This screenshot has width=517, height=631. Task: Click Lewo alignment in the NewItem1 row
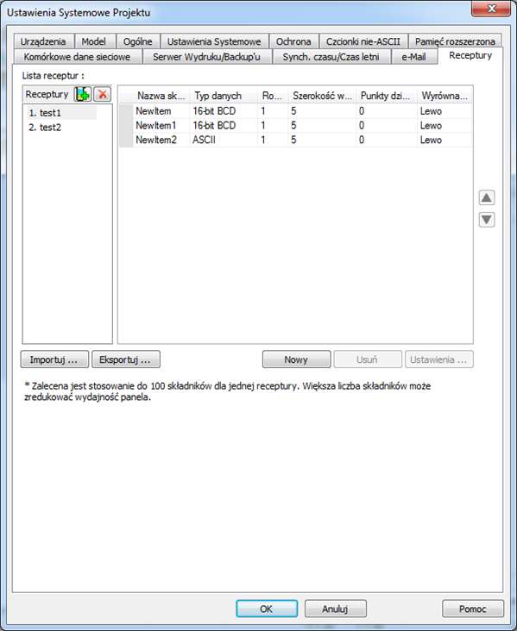[444, 126]
